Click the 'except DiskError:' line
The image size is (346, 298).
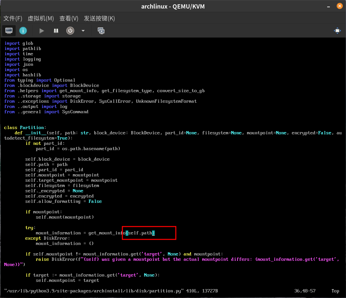(x=48, y=238)
